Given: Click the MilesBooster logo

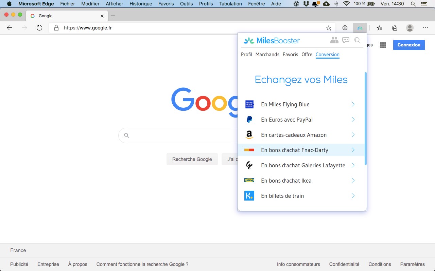Looking at the screenshot, I should [272, 41].
